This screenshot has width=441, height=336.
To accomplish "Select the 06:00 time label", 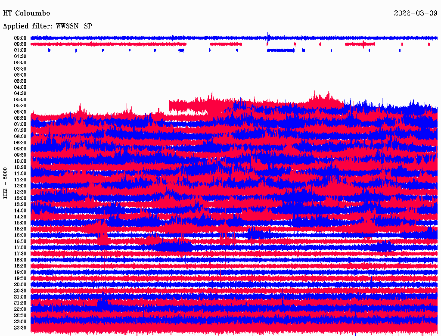I will [20, 112].
